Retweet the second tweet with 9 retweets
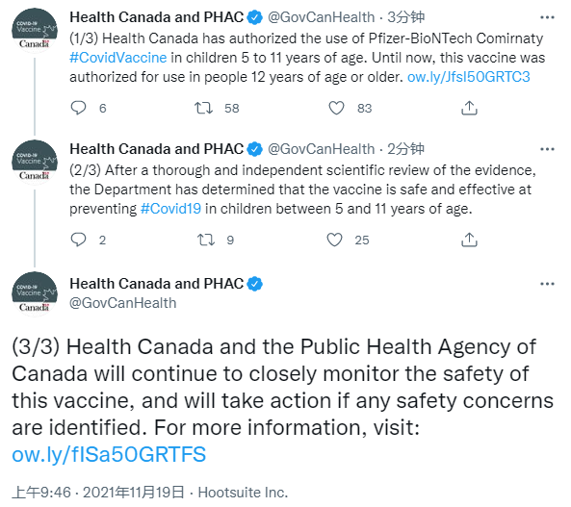 pyautogui.click(x=206, y=240)
